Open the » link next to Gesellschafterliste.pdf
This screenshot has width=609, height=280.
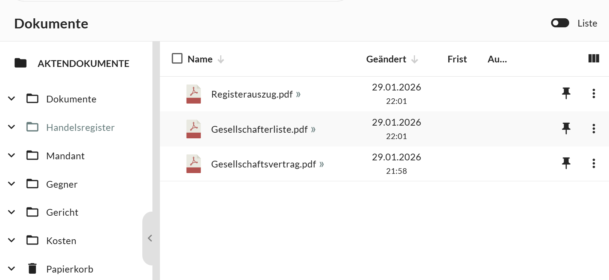[313, 129]
